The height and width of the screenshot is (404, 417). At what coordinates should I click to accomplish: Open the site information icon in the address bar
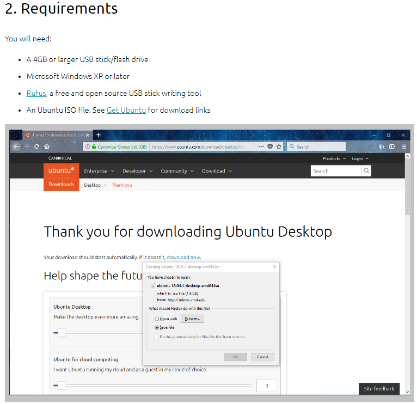point(88,146)
